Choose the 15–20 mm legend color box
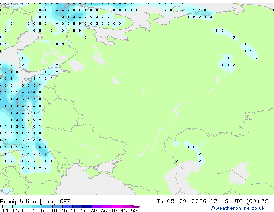Image resolution: width=274 pixels, height=212 pixels. coord(67,206)
